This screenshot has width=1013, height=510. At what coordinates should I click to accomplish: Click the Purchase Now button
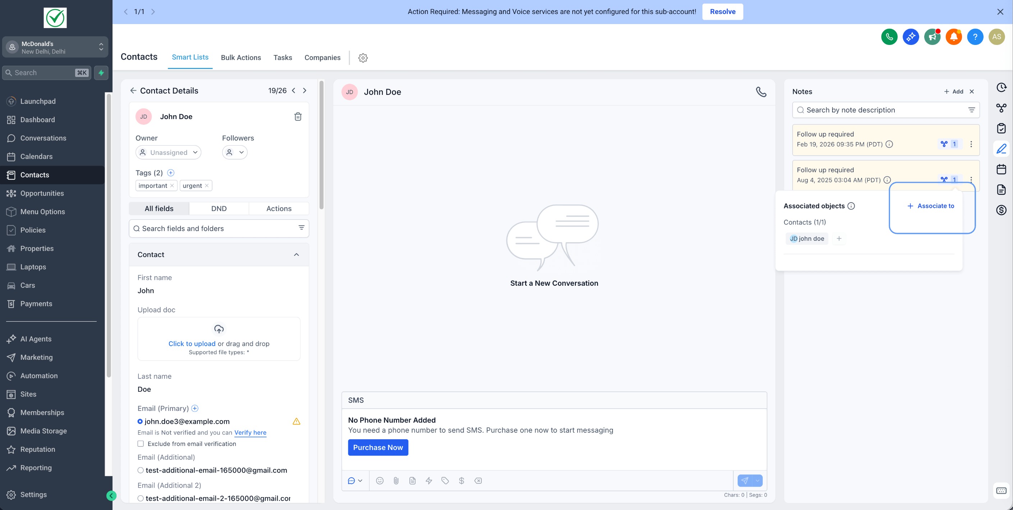click(377, 447)
